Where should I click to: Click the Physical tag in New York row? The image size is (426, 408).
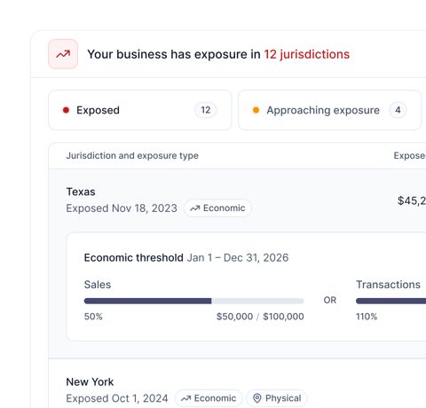click(277, 398)
